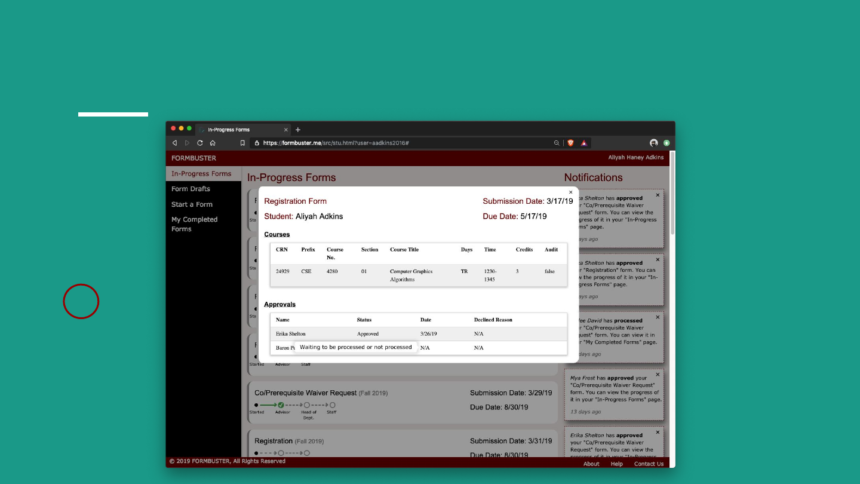Click the time cell 1230-1345
Screen dimensions: 860x484
(490, 275)
